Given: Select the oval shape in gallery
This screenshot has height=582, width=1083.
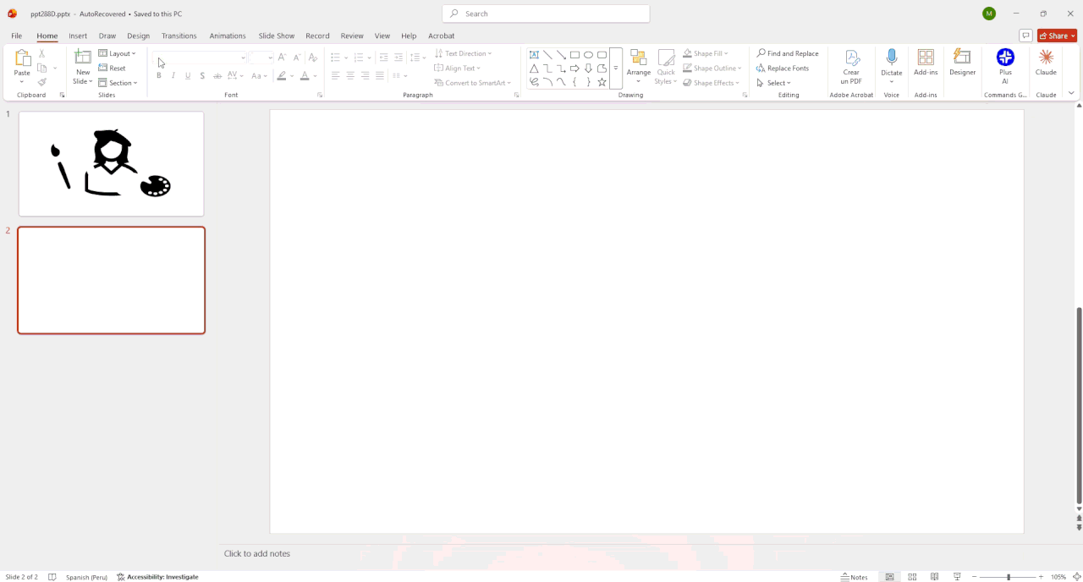Looking at the screenshot, I should [x=588, y=55].
